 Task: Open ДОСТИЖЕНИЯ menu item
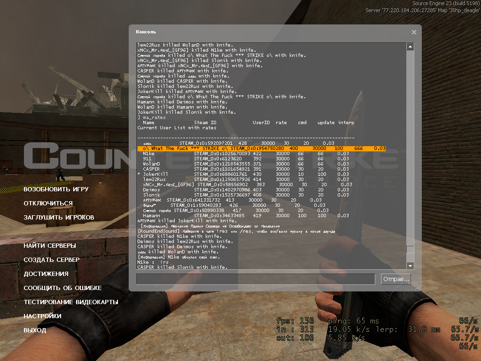click(46, 274)
